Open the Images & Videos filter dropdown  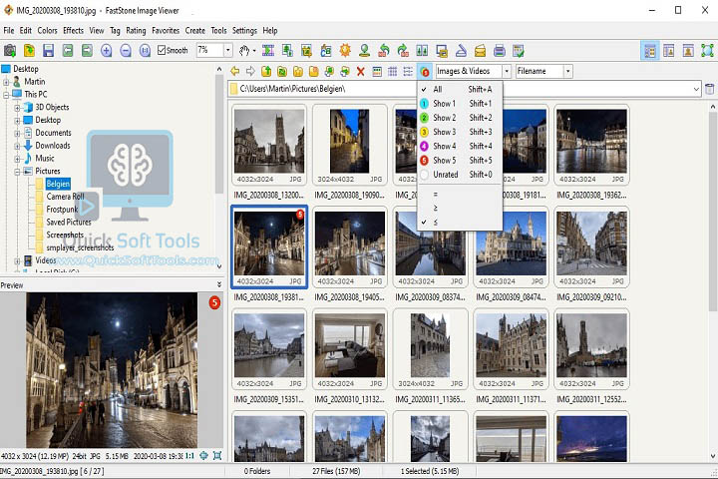click(x=507, y=71)
